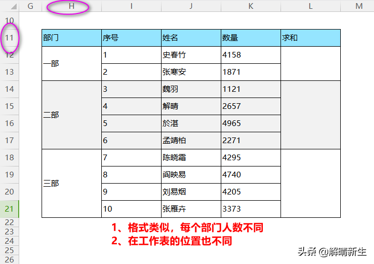The height and width of the screenshot is (264, 374).
Task: Select row 19 header
Action: coord(9,175)
